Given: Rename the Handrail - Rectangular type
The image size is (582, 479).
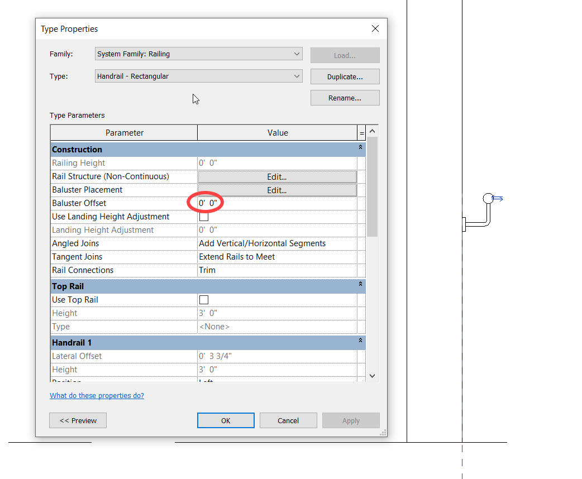Looking at the screenshot, I should (x=345, y=97).
